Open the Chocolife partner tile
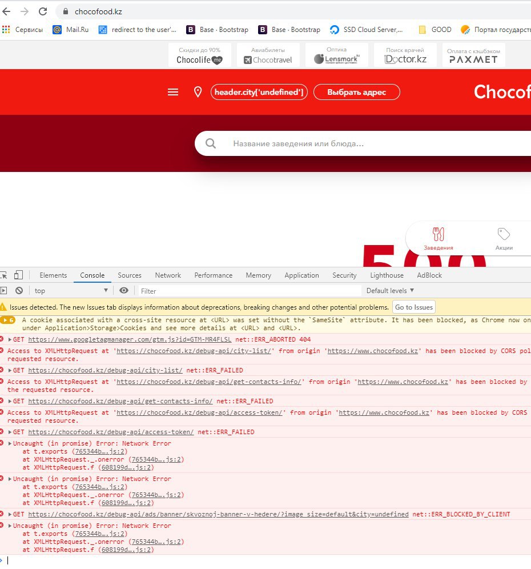This screenshot has height=569, width=531. [x=199, y=55]
